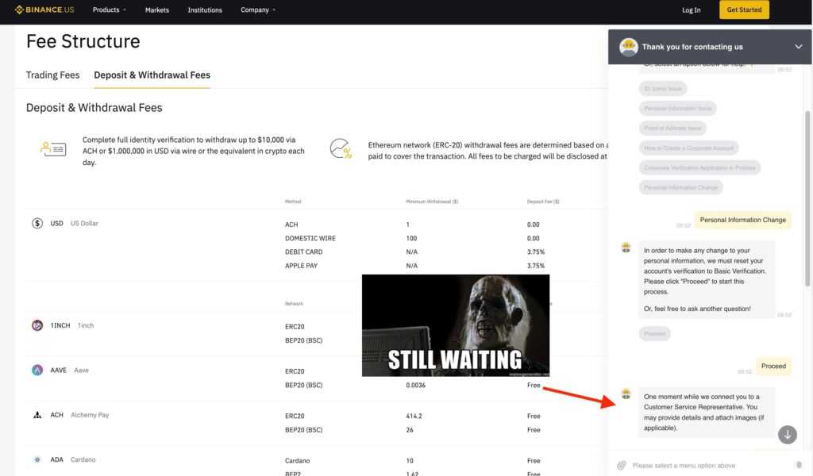Viewport: 813px width, 476px height.
Task: Collapse the chat window with chevron
Action: (x=798, y=47)
